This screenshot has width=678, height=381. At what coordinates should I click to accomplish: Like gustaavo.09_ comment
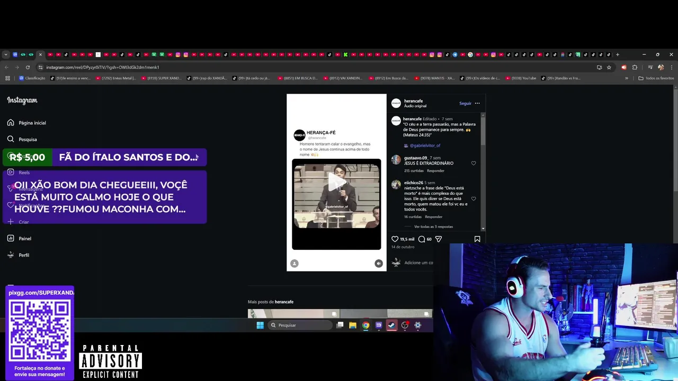point(474,164)
